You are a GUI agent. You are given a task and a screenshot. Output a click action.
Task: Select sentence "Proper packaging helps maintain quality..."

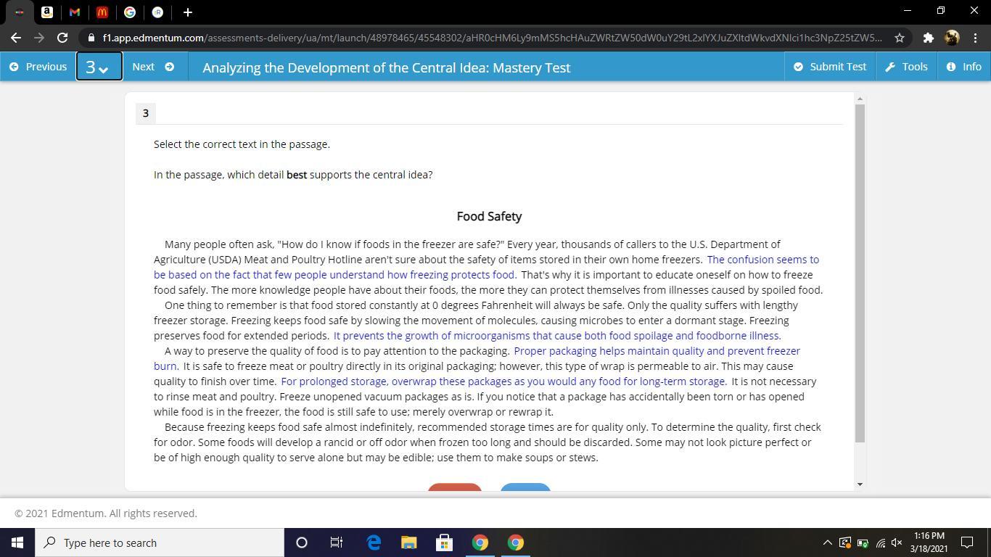pos(477,358)
